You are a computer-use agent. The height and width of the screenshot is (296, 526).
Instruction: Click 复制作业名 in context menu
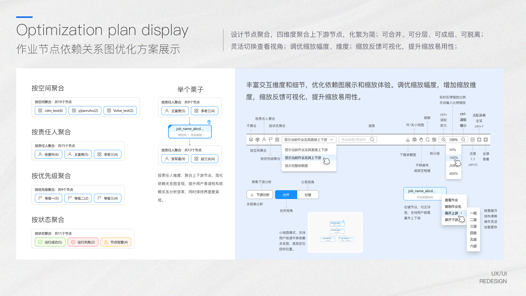(453, 207)
